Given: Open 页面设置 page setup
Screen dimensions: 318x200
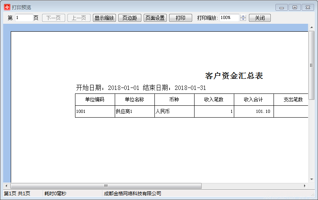Looking at the screenshot, I should (155, 18).
